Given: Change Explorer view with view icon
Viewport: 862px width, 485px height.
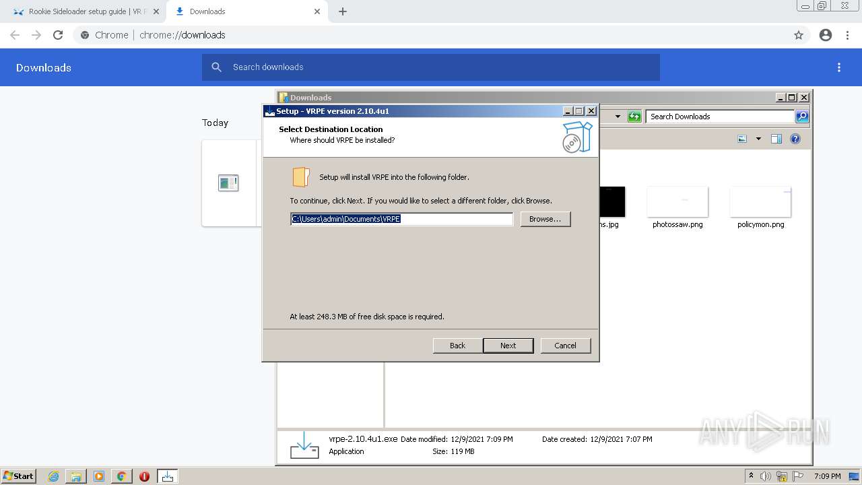Looking at the screenshot, I should point(742,139).
